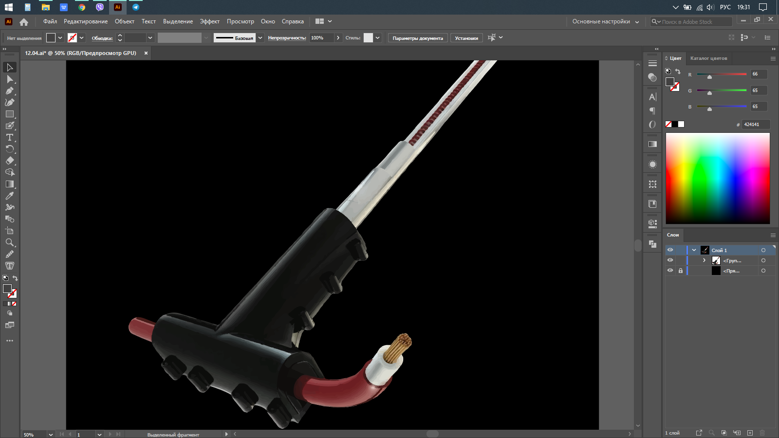Select the Zoom tool
The width and height of the screenshot is (779, 438).
(x=10, y=242)
